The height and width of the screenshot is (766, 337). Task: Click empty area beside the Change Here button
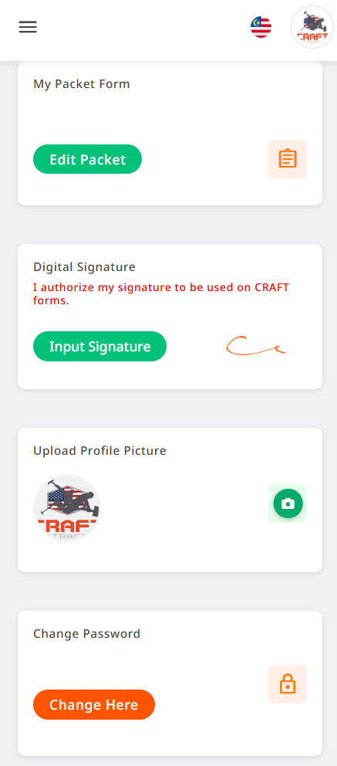(210, 704)
